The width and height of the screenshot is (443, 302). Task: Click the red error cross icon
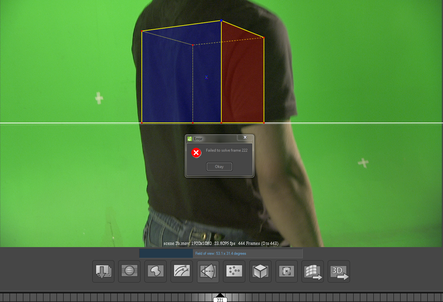coord(196,153)
